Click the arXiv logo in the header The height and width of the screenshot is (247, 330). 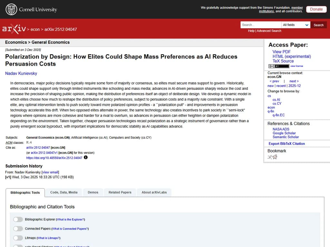(14, 29)
